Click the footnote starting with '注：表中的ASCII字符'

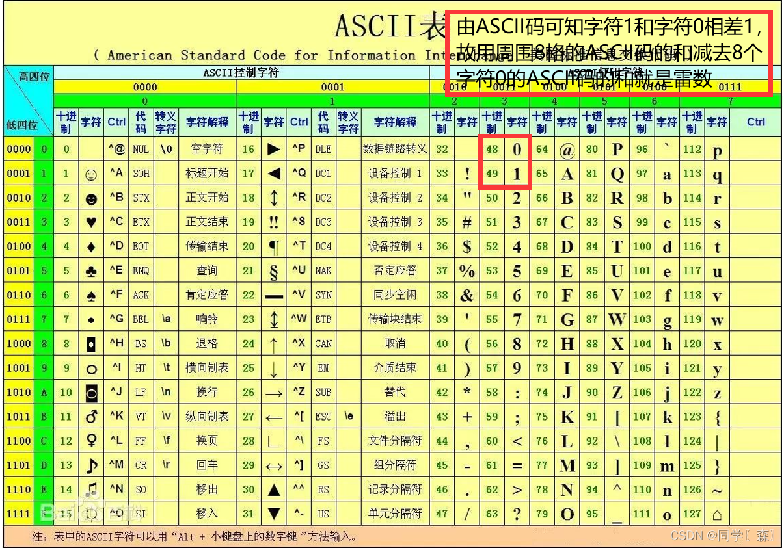(195, 537)
